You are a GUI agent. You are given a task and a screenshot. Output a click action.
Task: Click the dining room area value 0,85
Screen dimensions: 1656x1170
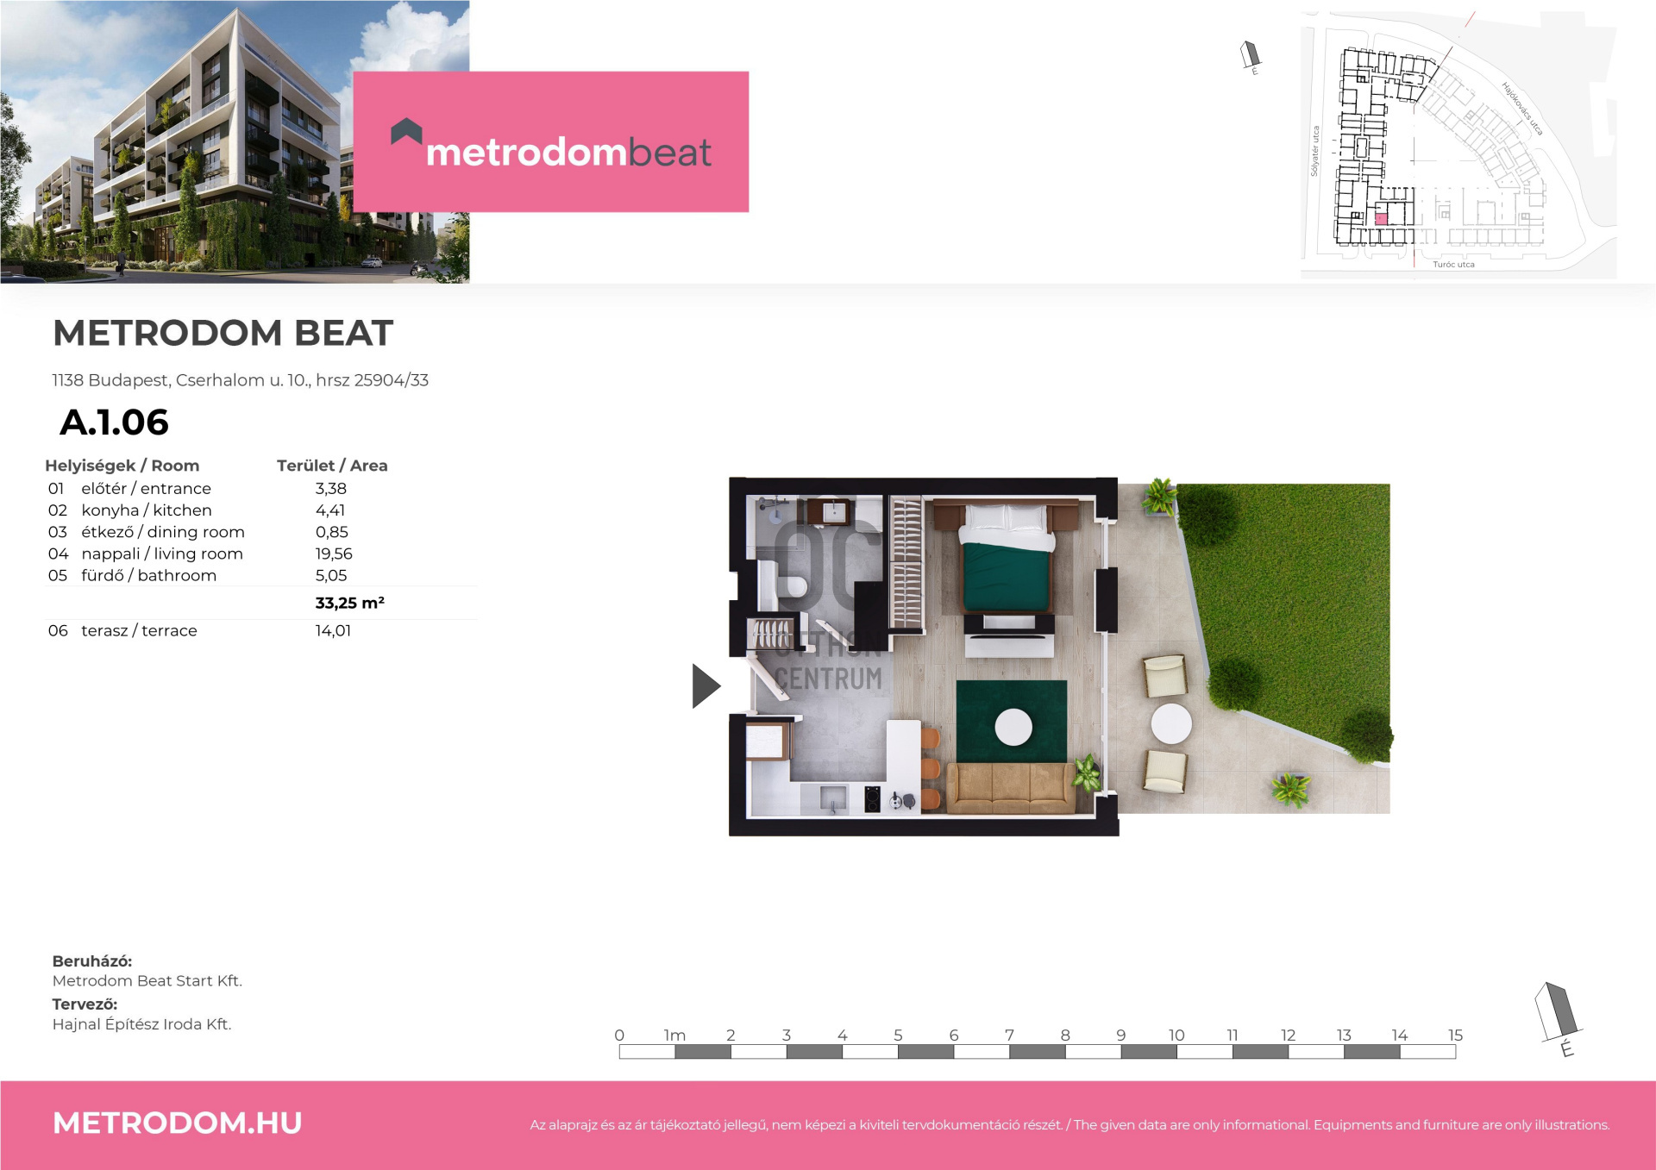tap(332, 532)
